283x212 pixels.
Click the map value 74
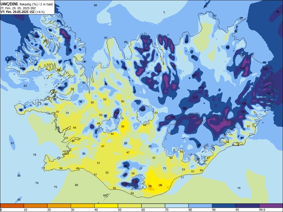click(x=67, y=113)
